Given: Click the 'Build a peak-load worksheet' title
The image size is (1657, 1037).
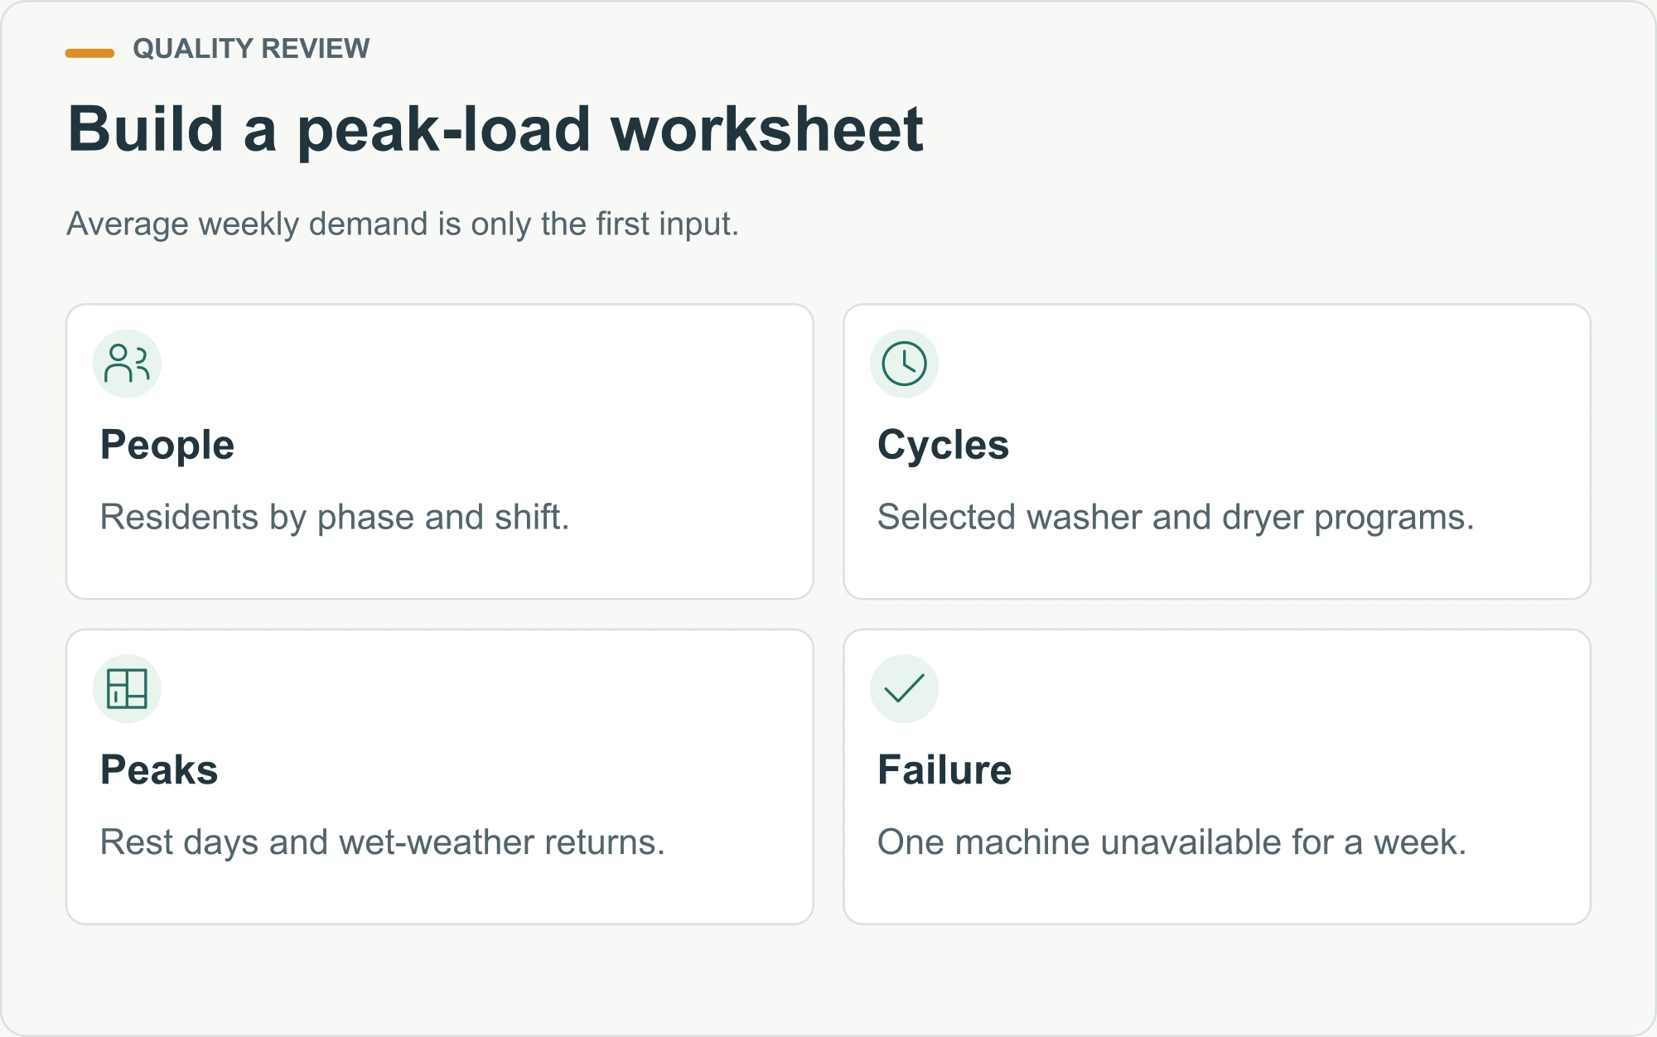Looking at the screenshot, I should pos(495,130).
